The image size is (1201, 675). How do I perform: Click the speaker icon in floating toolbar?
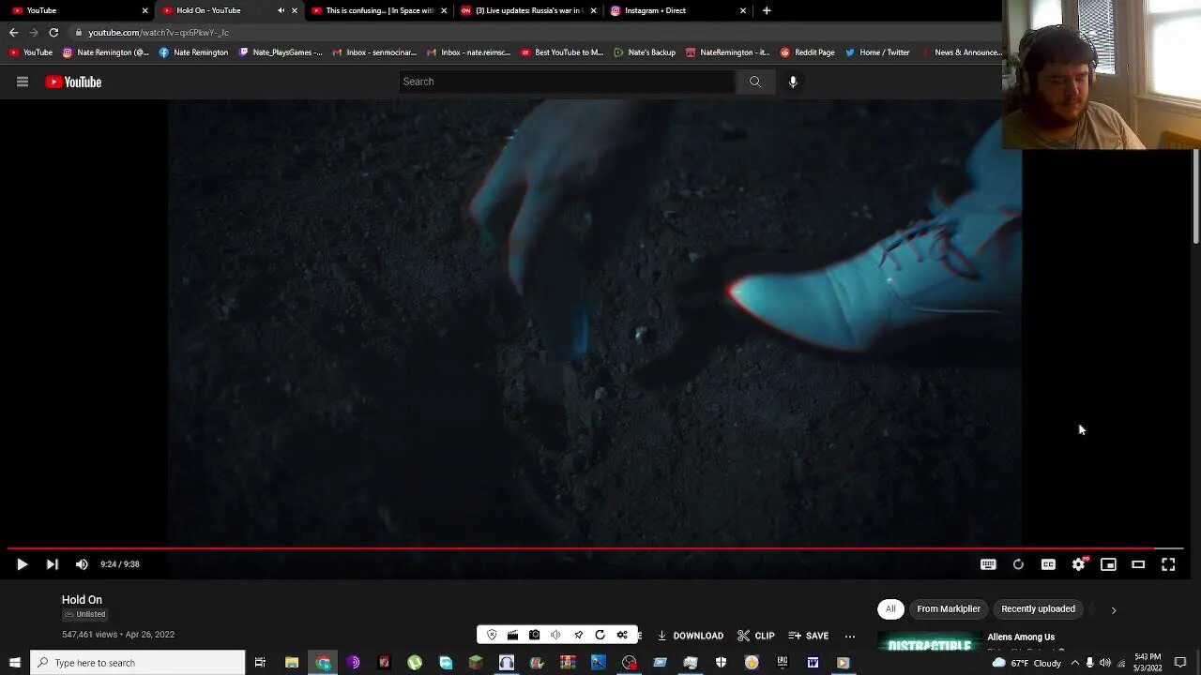(x=556, y=635)
